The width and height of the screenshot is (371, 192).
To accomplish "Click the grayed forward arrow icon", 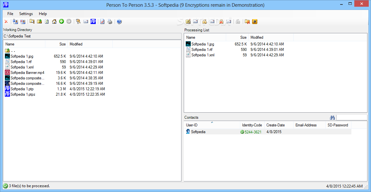I will click(69, 21).
